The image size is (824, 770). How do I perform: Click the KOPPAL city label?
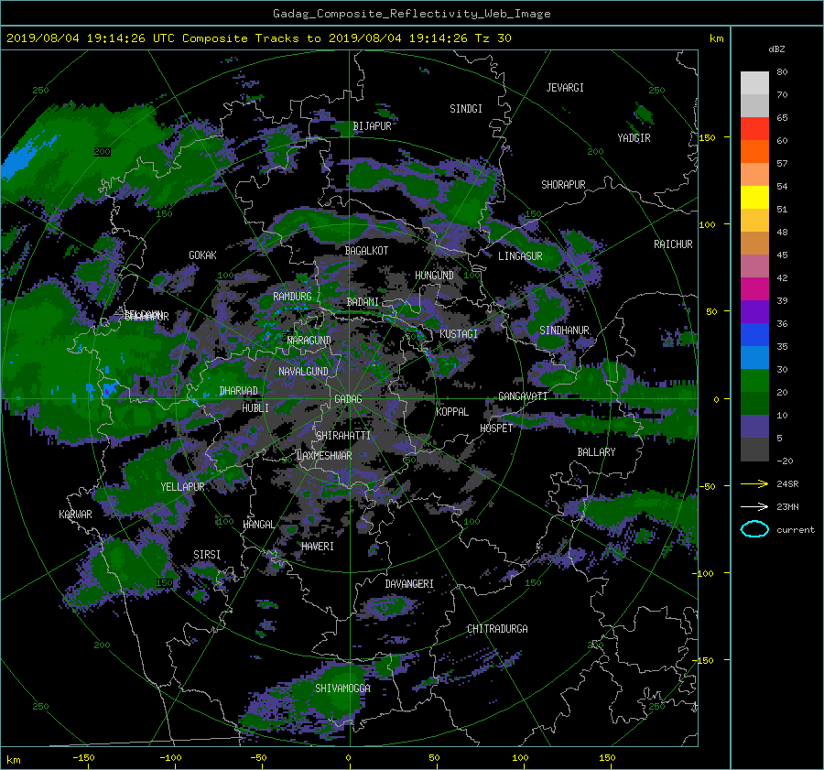(452, 411)
